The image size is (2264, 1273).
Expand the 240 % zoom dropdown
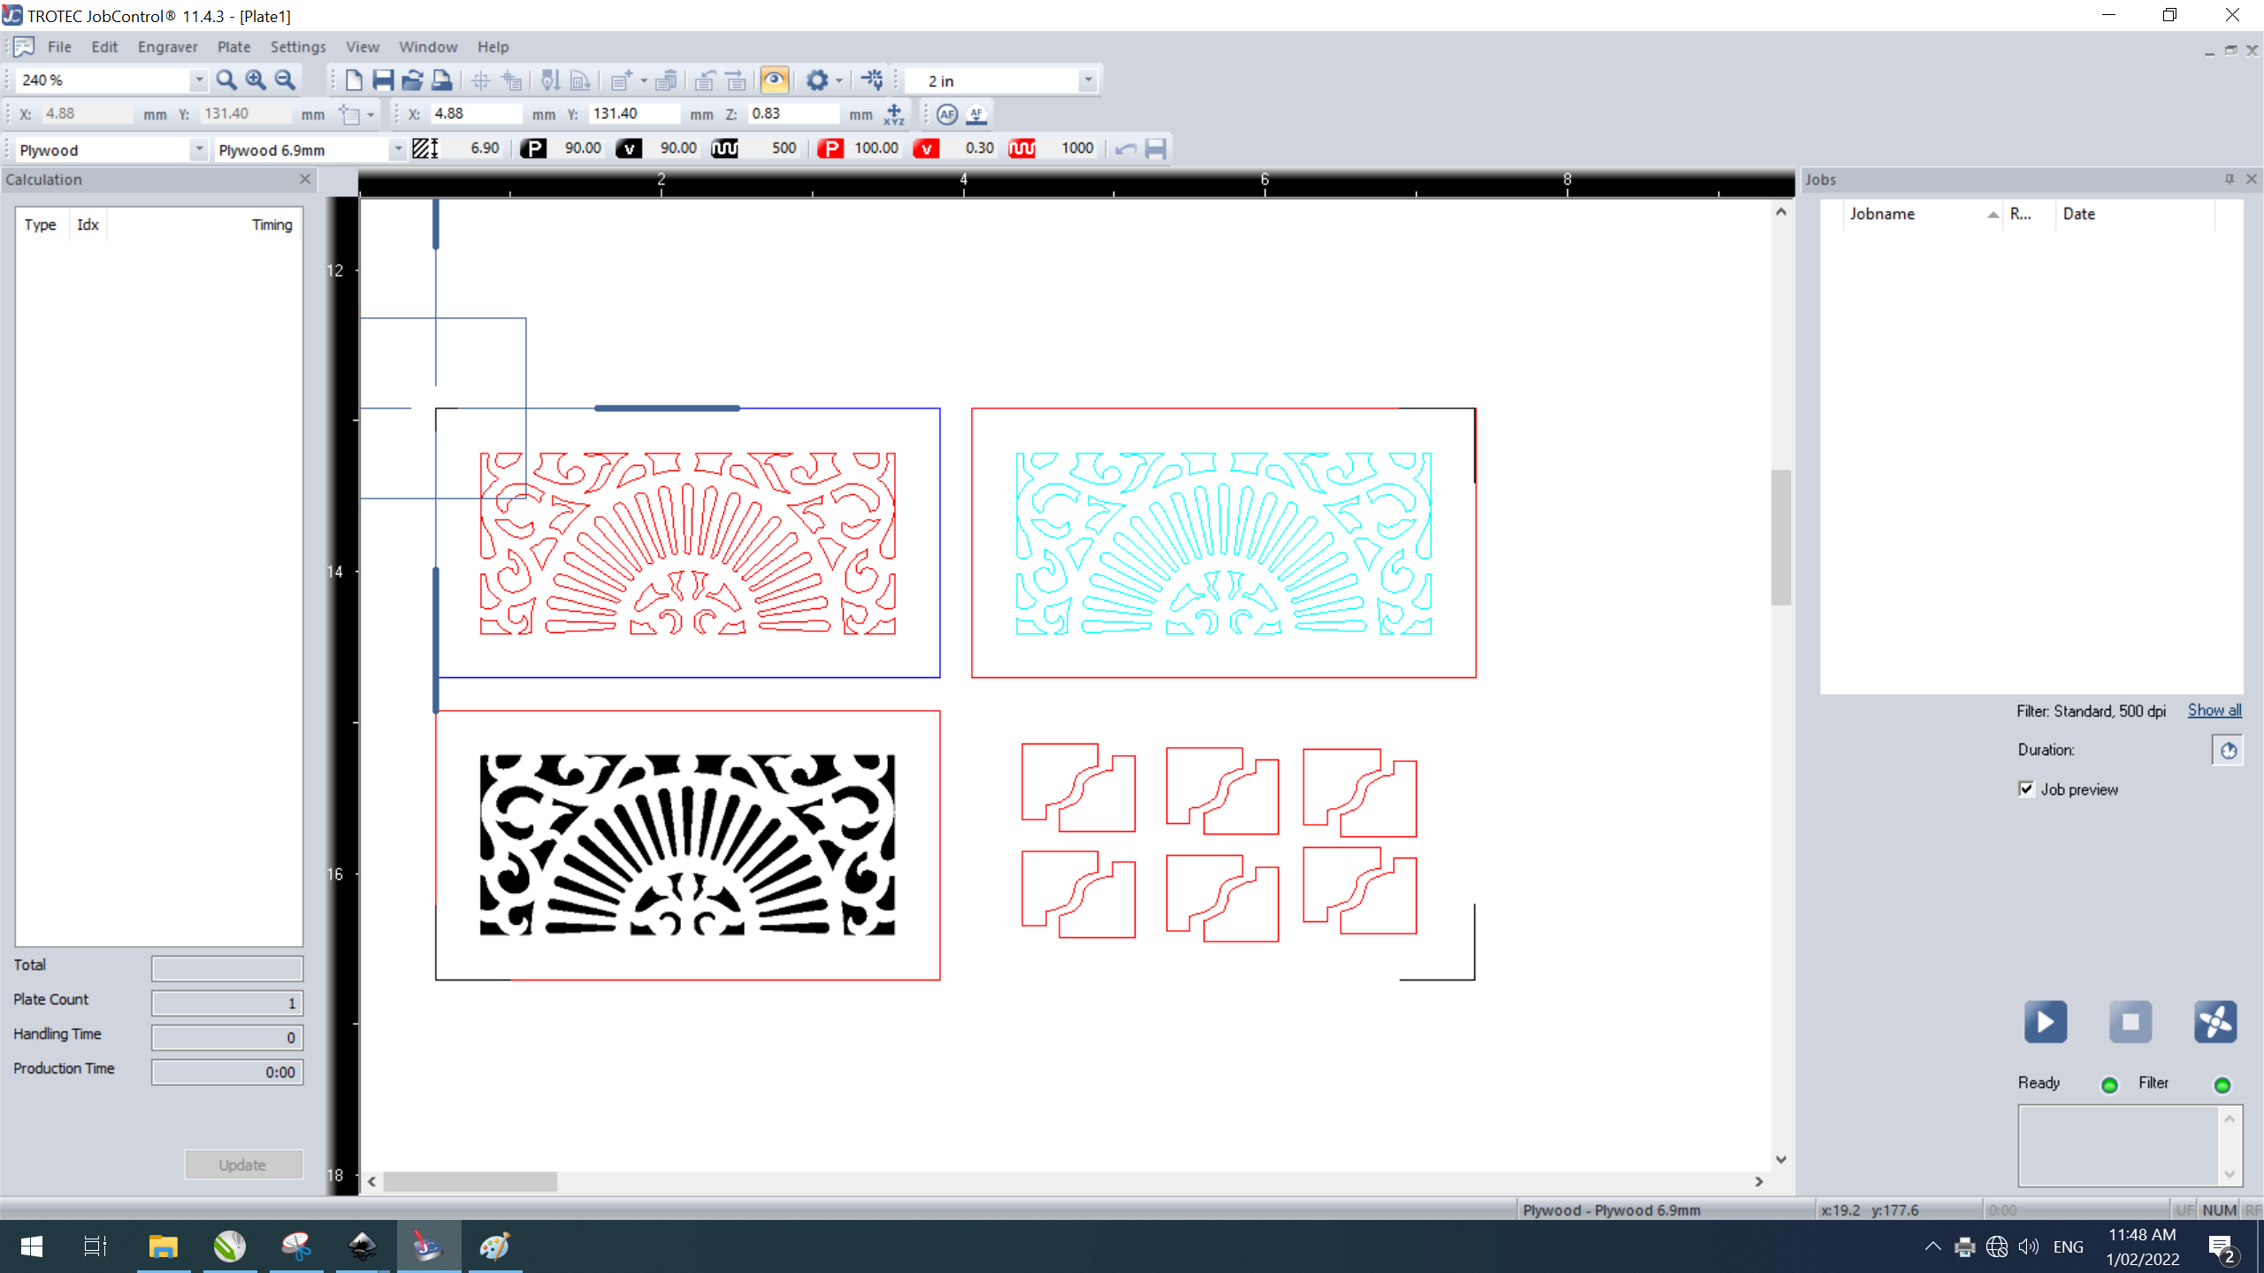tap(199, 80)
